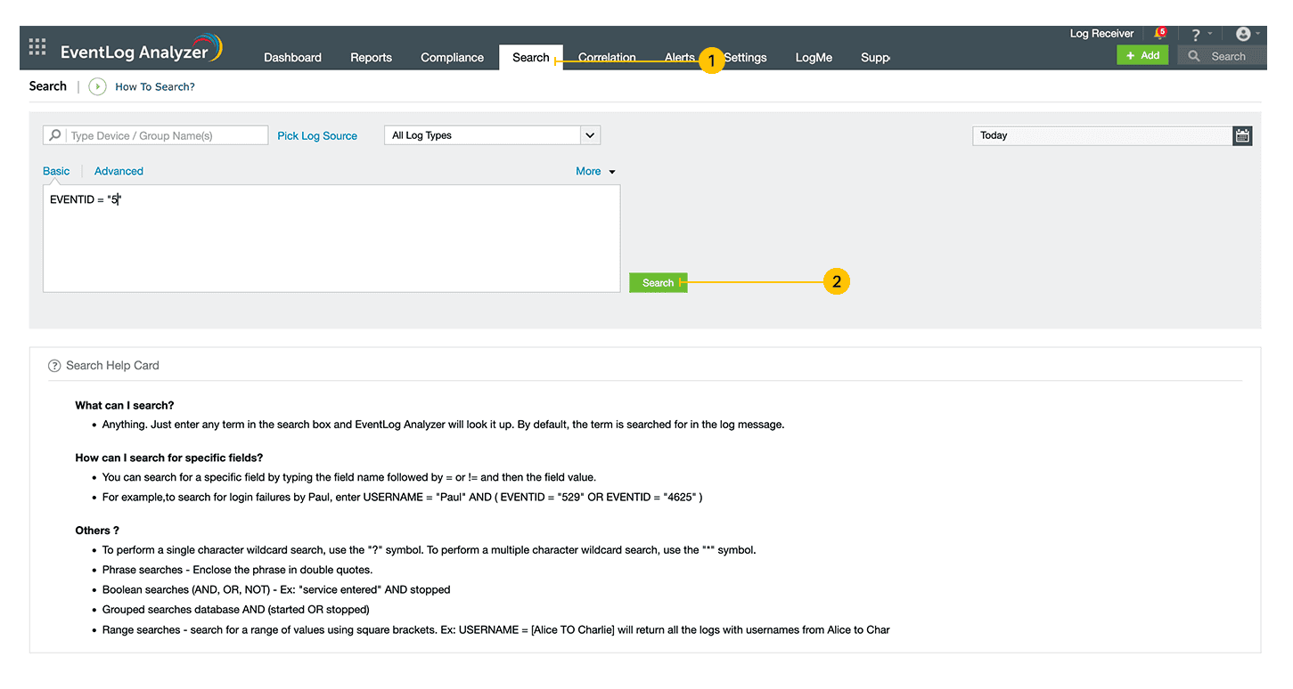
Task: Open the help question mark icon
Action: tap(1196, 35)
